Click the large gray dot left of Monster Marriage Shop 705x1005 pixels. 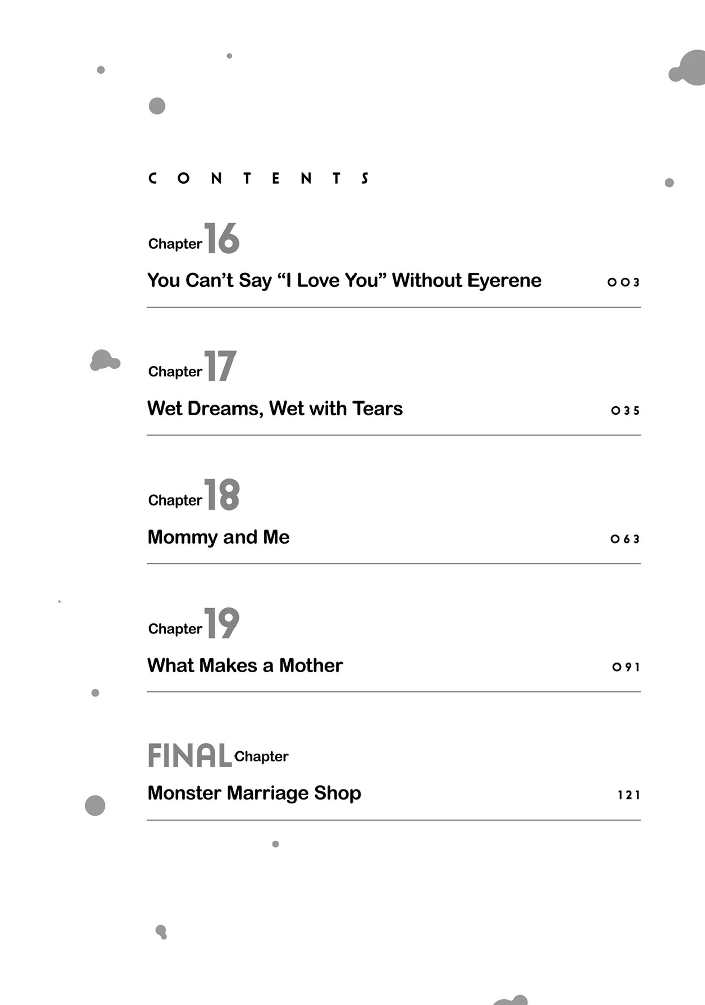coord(95,806)
